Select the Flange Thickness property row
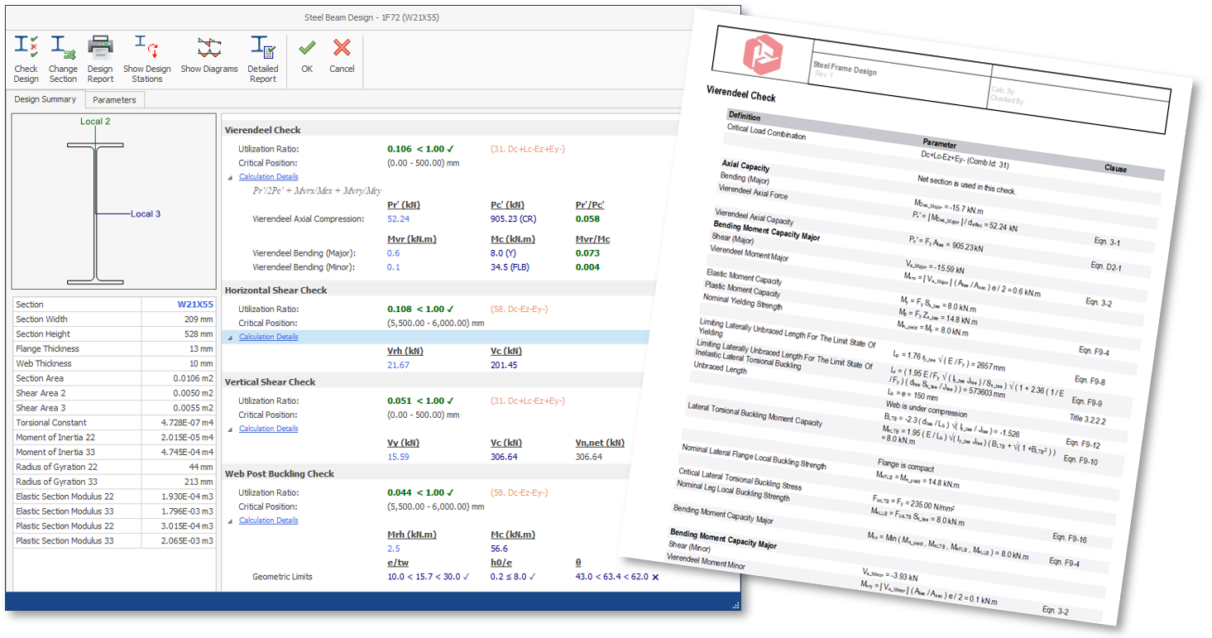 coord(114,349)
